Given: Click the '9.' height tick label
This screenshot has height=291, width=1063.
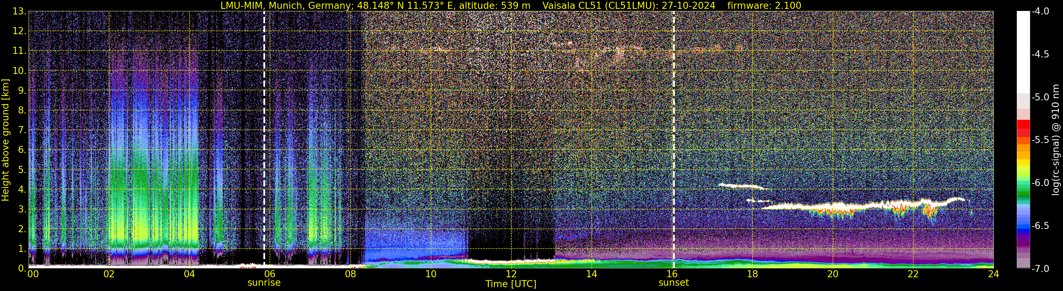Looking at the screenshot, I should (x=22, y=90).
